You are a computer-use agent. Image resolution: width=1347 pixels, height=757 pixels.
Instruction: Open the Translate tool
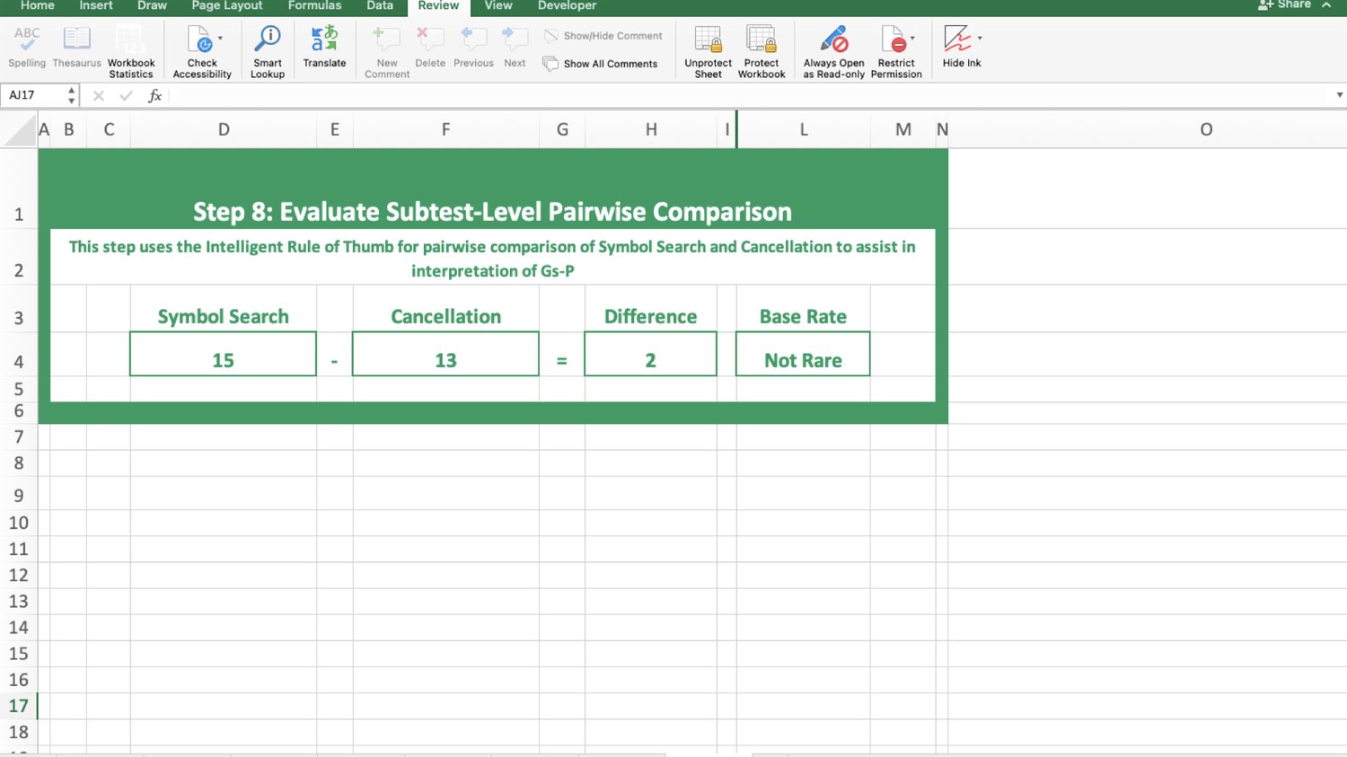(324, 48)
